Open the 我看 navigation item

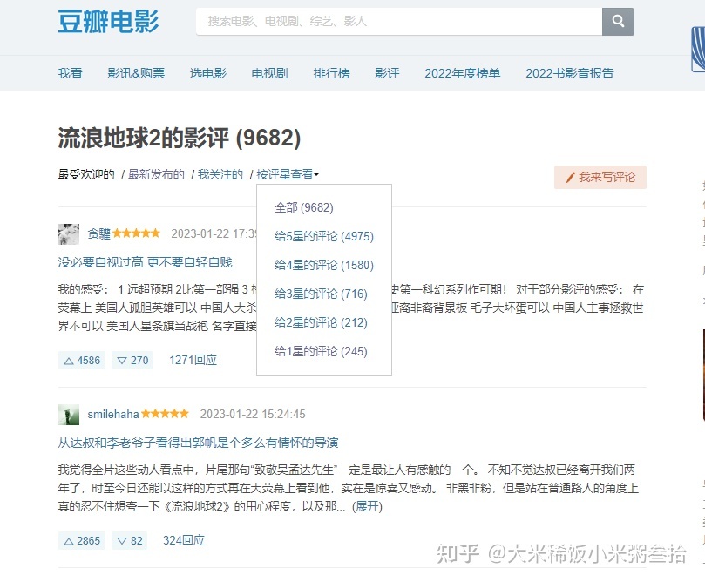coord(70,73)
